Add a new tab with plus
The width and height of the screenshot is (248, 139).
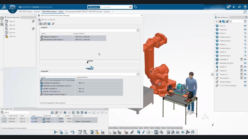click(113, 12)
